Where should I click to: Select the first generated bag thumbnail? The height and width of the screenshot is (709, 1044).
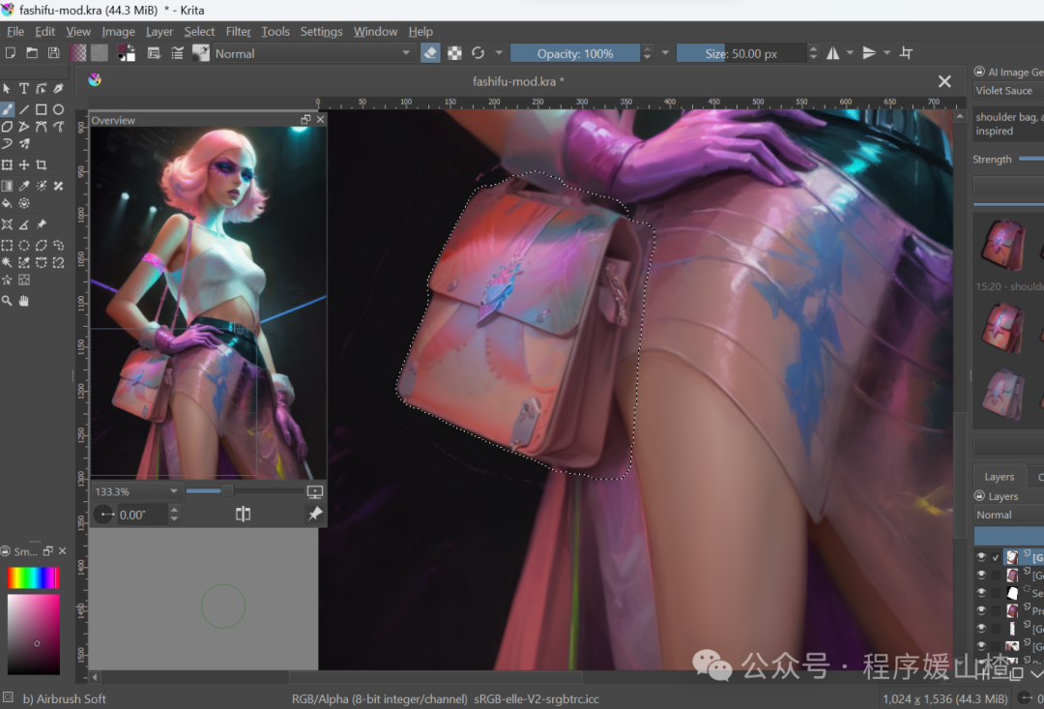click(1003, 245)
